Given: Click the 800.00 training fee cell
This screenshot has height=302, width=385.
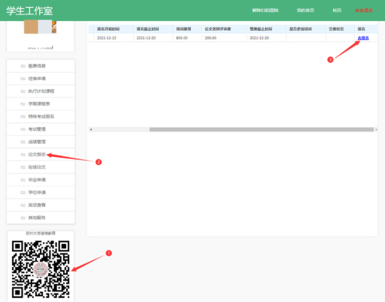Looking at the screenshot, I should tap(188, 38).
